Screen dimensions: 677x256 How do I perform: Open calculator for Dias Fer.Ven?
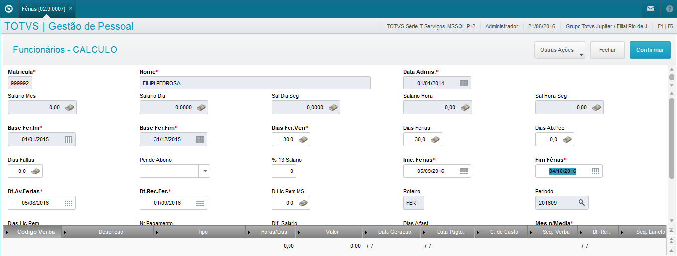tap(303, 140)
